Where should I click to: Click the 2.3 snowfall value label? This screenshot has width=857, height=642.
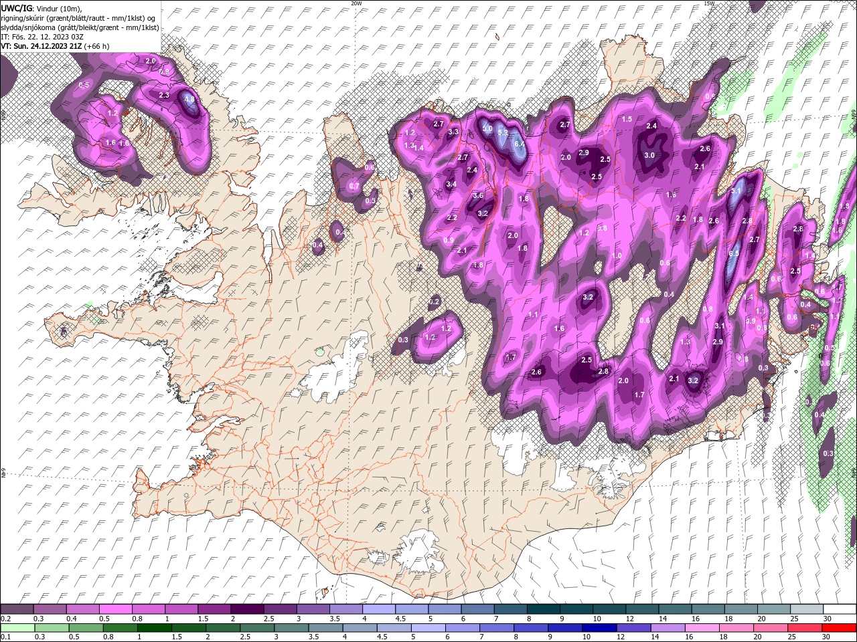(164, 95)
